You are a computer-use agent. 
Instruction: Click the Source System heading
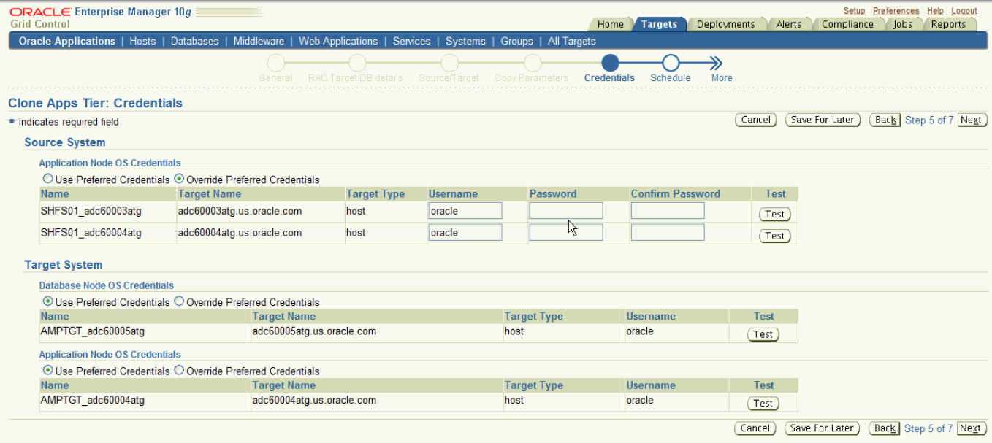[x=65, y=142]
